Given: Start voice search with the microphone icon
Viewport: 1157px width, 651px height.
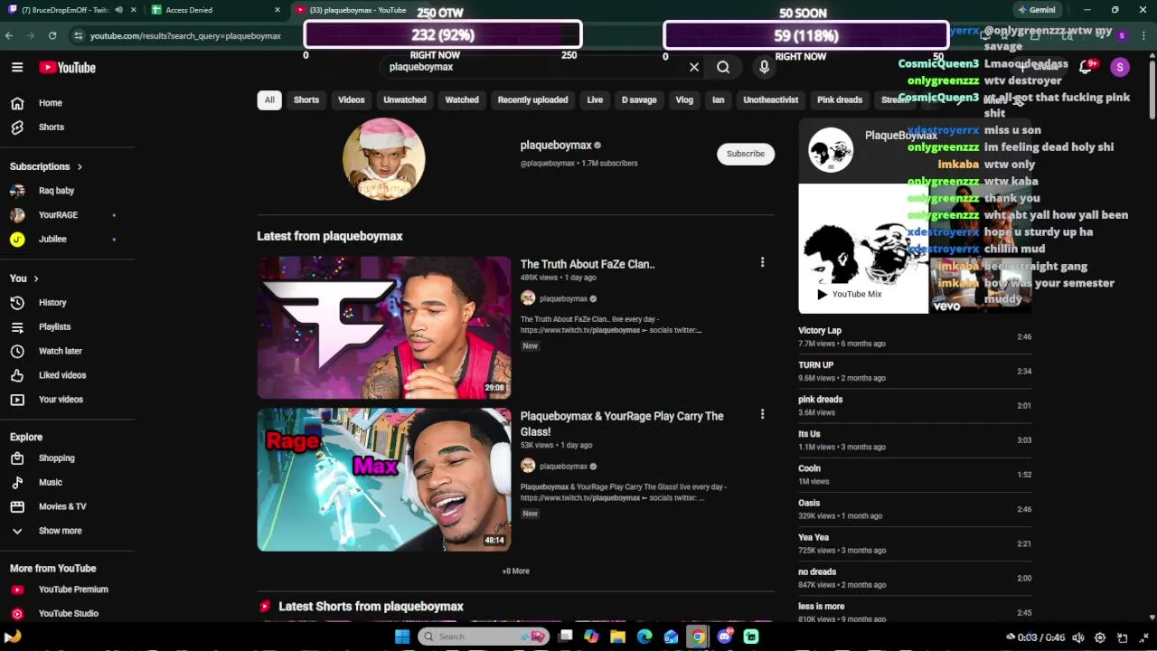Looking at the screenshot, I should click(x=764, y=67).
